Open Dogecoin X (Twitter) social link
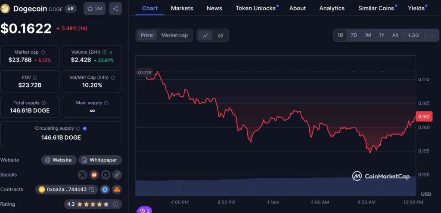Image resolution: width=441 pixels, height=213 pixels. point(82,175)
